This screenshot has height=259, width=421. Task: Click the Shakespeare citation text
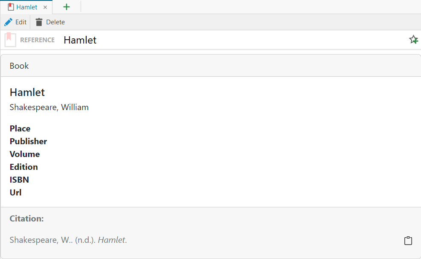68,240
